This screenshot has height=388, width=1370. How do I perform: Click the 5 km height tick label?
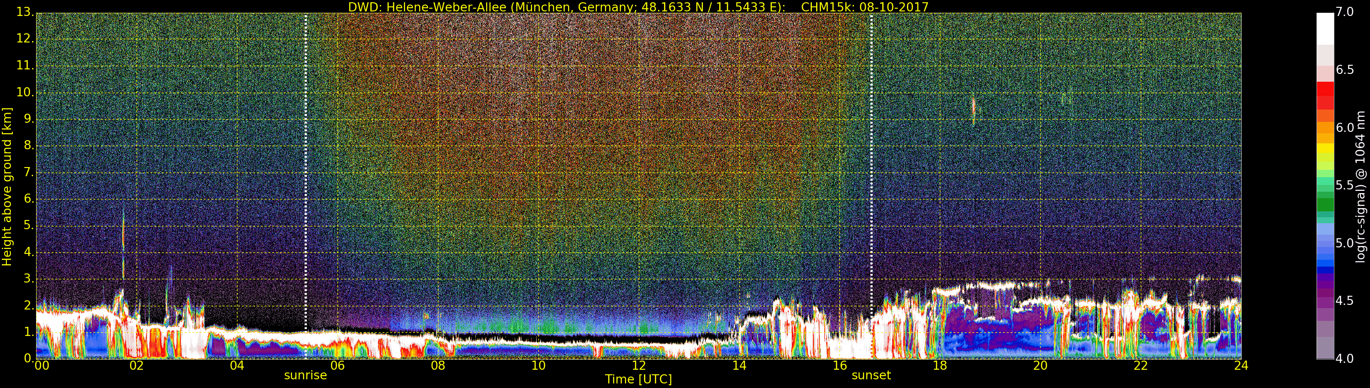coord(29,226)
